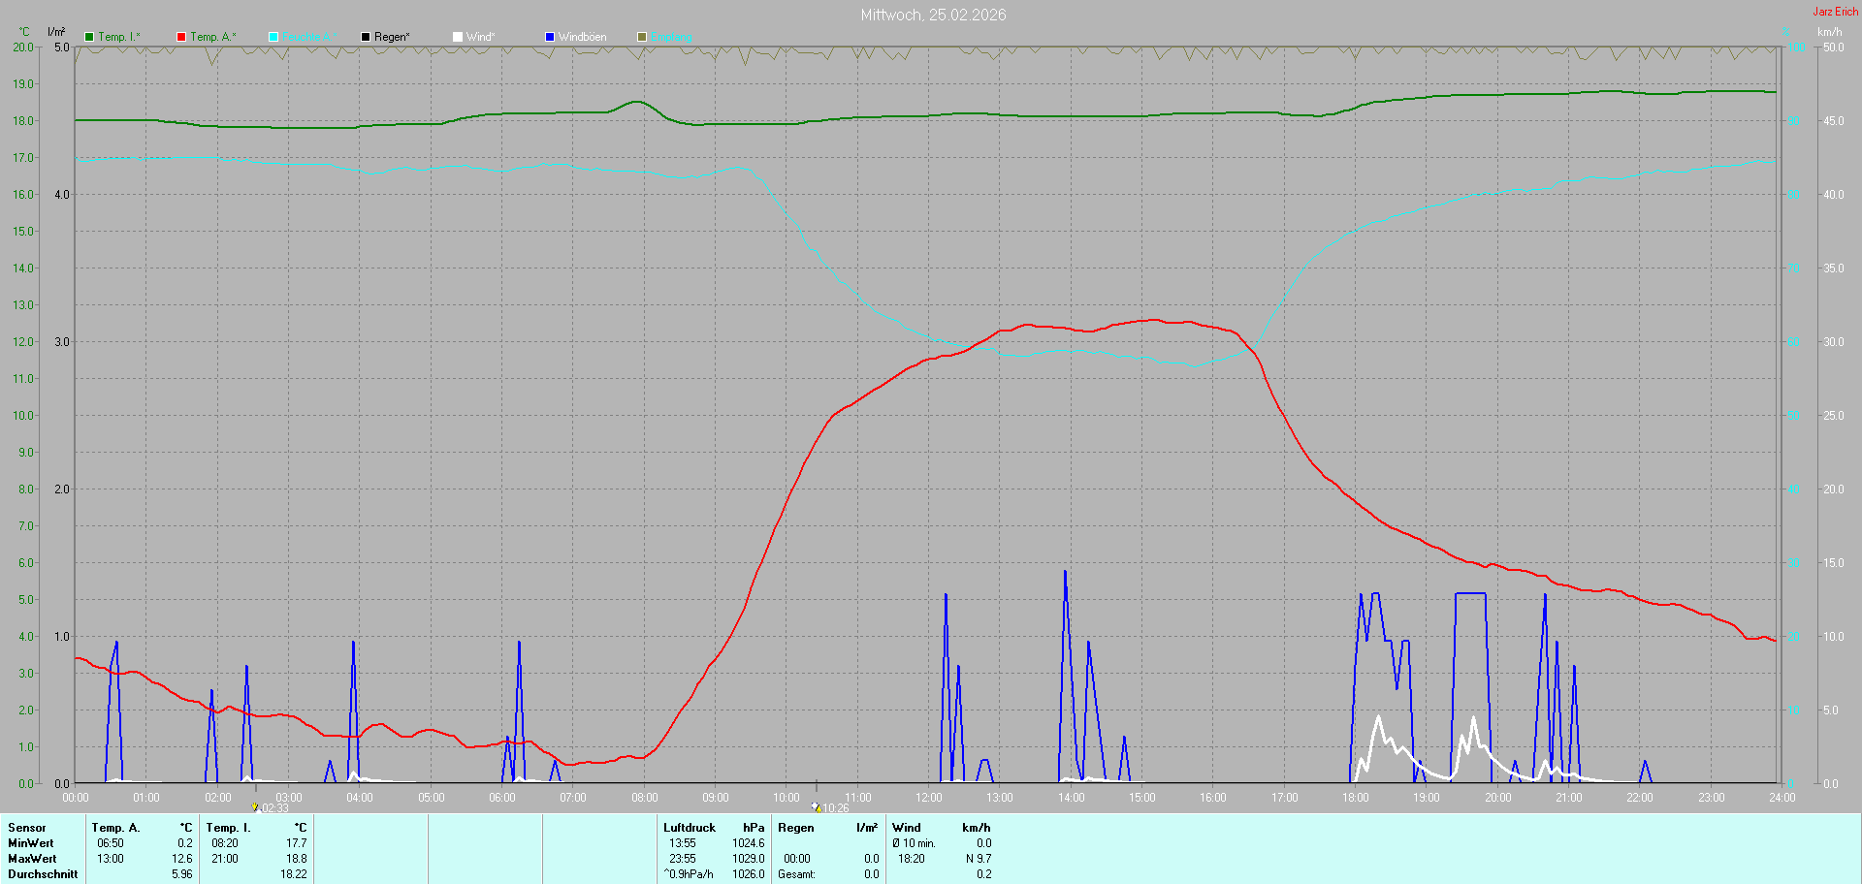Click the 'Regen' column header in the table
Viewport: 1862px width, 884px height.
(x=796, y=828)
